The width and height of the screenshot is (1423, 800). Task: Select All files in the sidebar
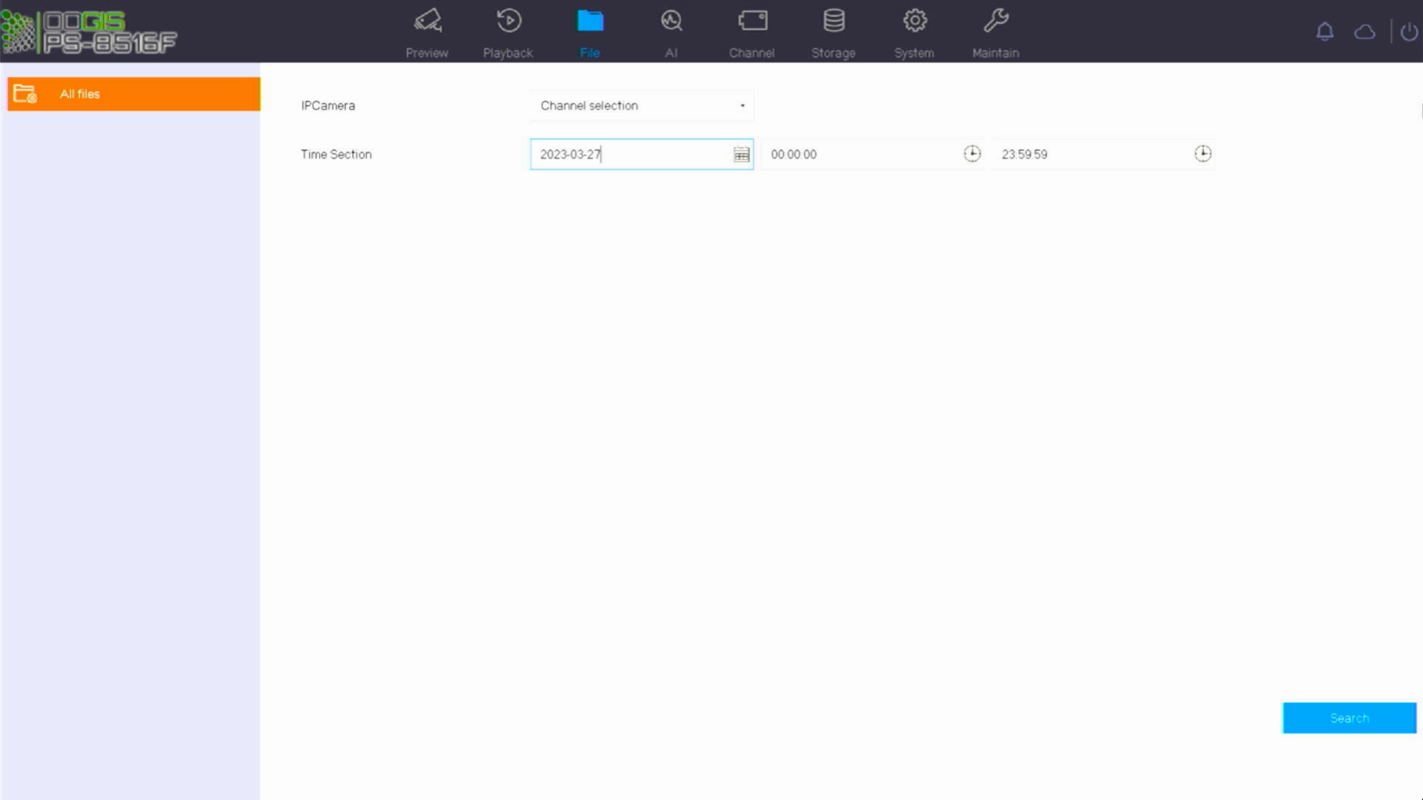tap(133, 94)
